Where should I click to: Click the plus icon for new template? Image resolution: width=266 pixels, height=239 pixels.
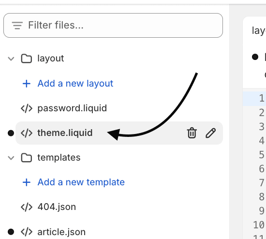[27, 182]
